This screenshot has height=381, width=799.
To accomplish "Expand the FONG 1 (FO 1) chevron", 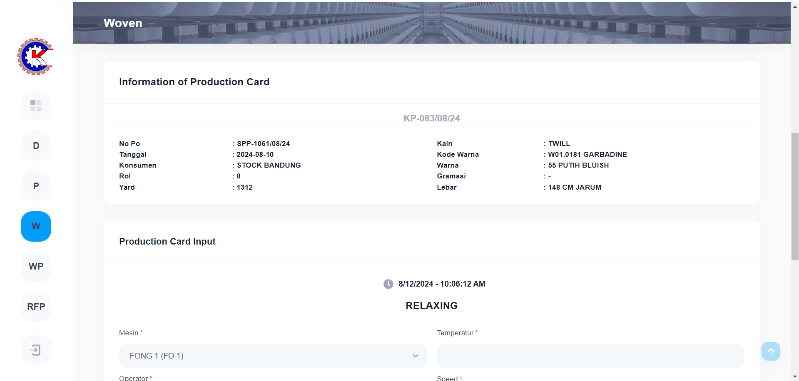I will 415,356.
